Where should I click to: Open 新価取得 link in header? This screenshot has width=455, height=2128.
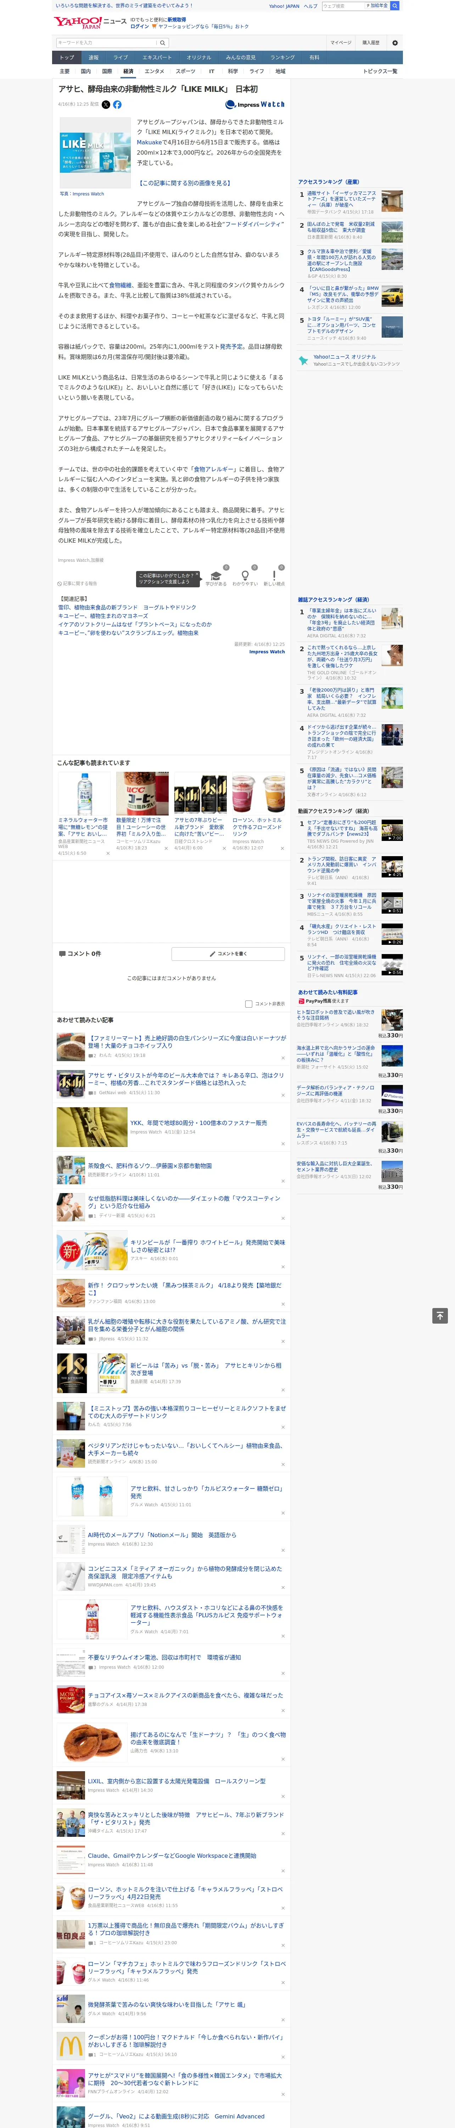click(x=177, y=19)
